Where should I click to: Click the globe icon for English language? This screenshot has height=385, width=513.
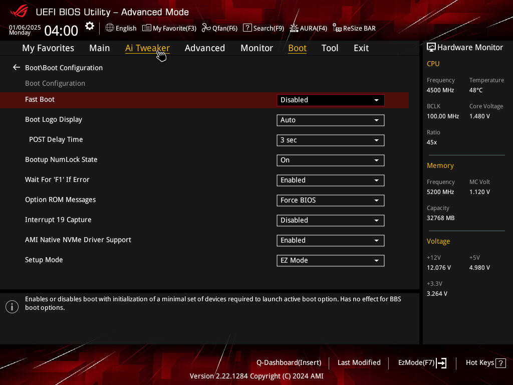[110, 28]
